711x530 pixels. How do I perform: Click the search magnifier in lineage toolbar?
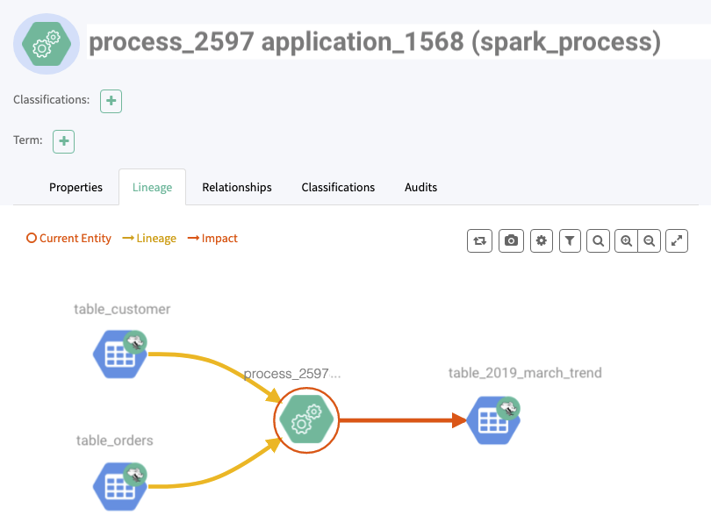coord(598,240)
